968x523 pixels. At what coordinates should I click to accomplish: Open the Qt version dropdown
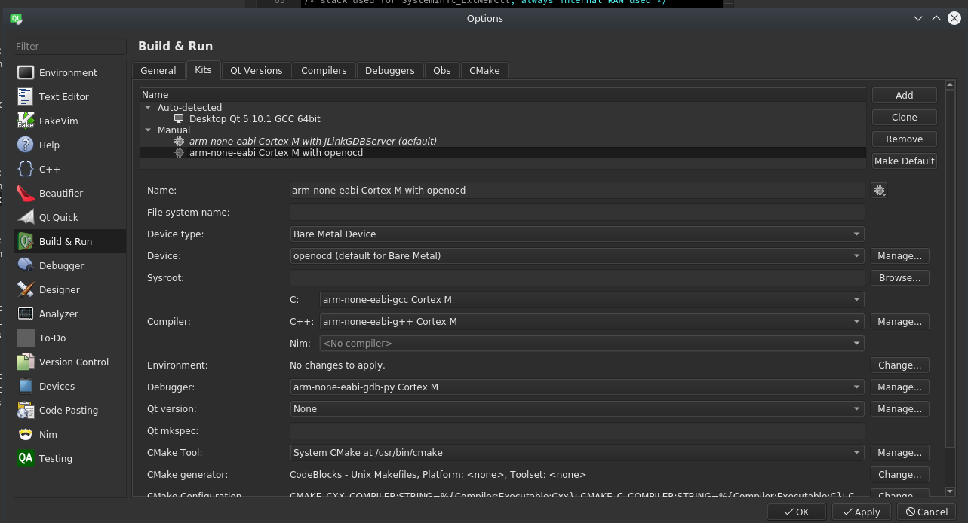coord(577,409)
